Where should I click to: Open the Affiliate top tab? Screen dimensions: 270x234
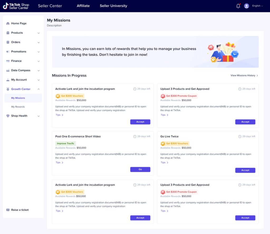[83, 6]
